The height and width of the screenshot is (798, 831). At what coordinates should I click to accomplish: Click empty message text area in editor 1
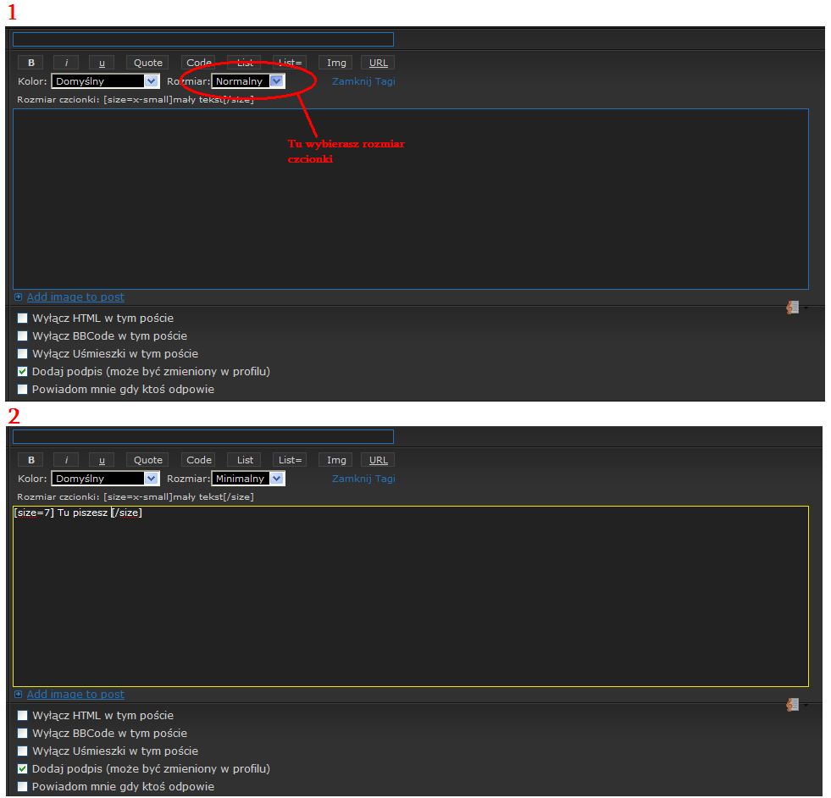tap(411, 199)
